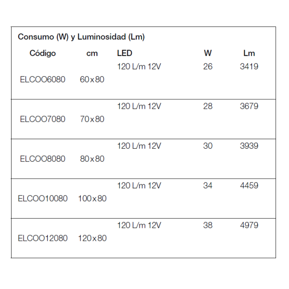
Task: Click the 100x80 size cell
Action: point(92,198)
